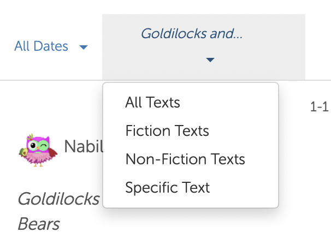Select the Specific Text menu entry
Image resolution: width=331 pixels, height=238 pixels.
click(x=167, y=187)
